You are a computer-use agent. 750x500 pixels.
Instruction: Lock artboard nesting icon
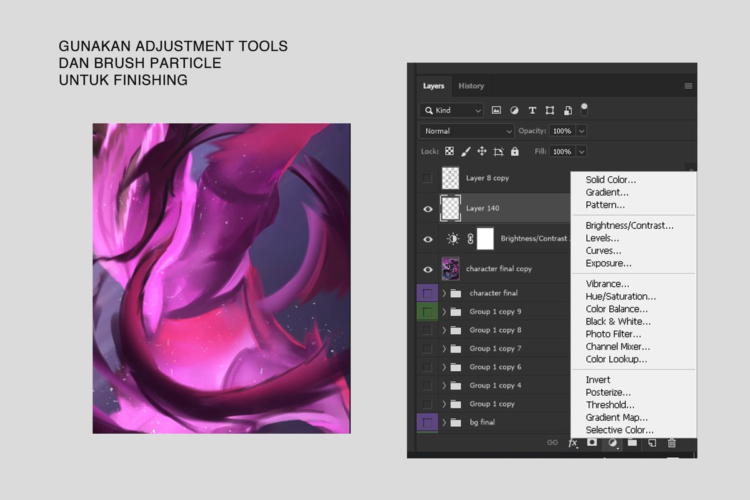pyautogui.click(x=498, y=151)
